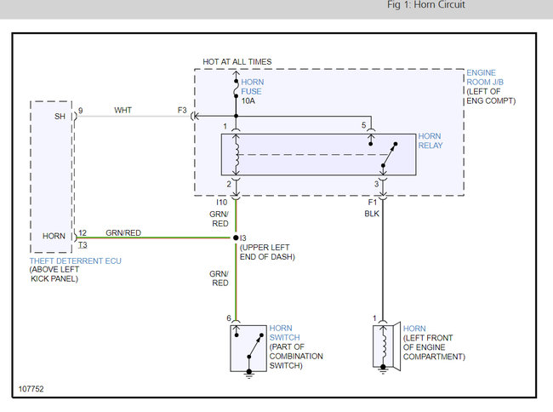Click the HORN SWITCH label
Image resolution: width=553 pixels, height=412 pixels.
pos(285,333)
